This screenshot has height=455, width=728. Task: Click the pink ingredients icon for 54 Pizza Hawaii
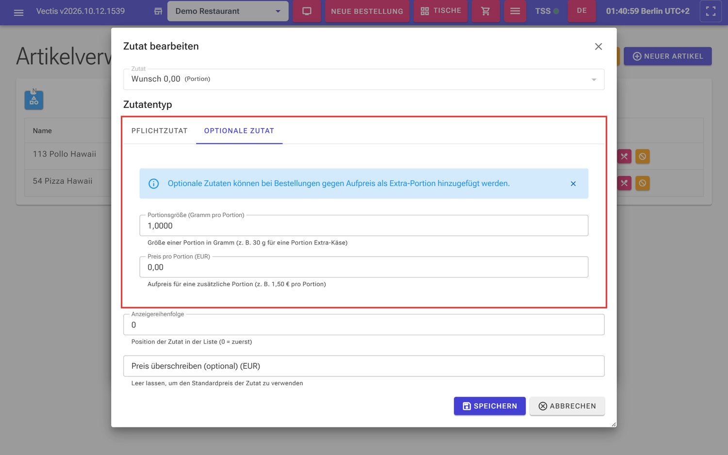tap(624, 183)
